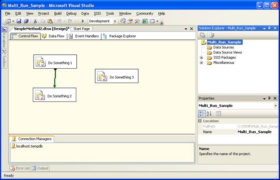
Task: Select the Do Something 2 task
Action: tap(54, 95)
